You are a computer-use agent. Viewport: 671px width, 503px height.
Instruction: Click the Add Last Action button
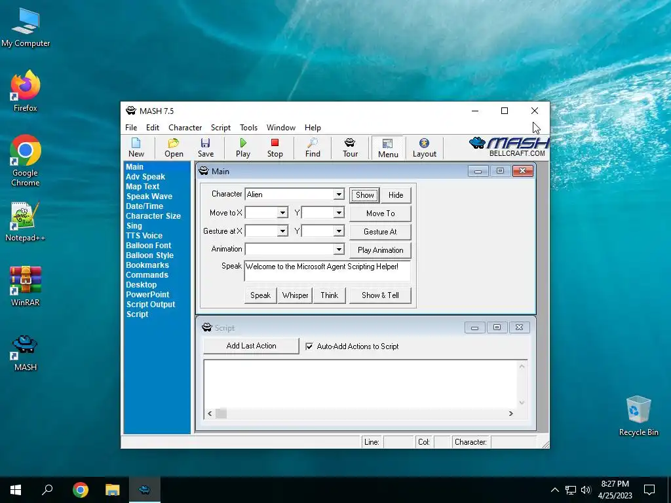[x=251, y=346]
